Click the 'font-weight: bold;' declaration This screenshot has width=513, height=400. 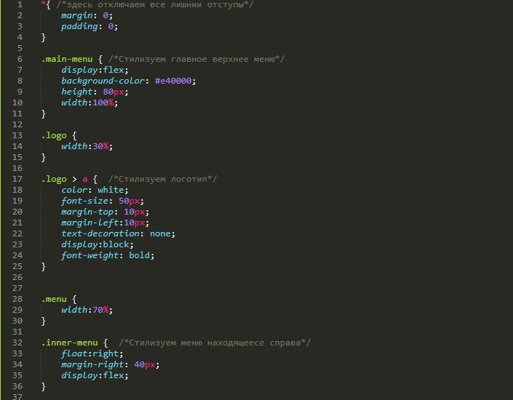pos(108,255)
